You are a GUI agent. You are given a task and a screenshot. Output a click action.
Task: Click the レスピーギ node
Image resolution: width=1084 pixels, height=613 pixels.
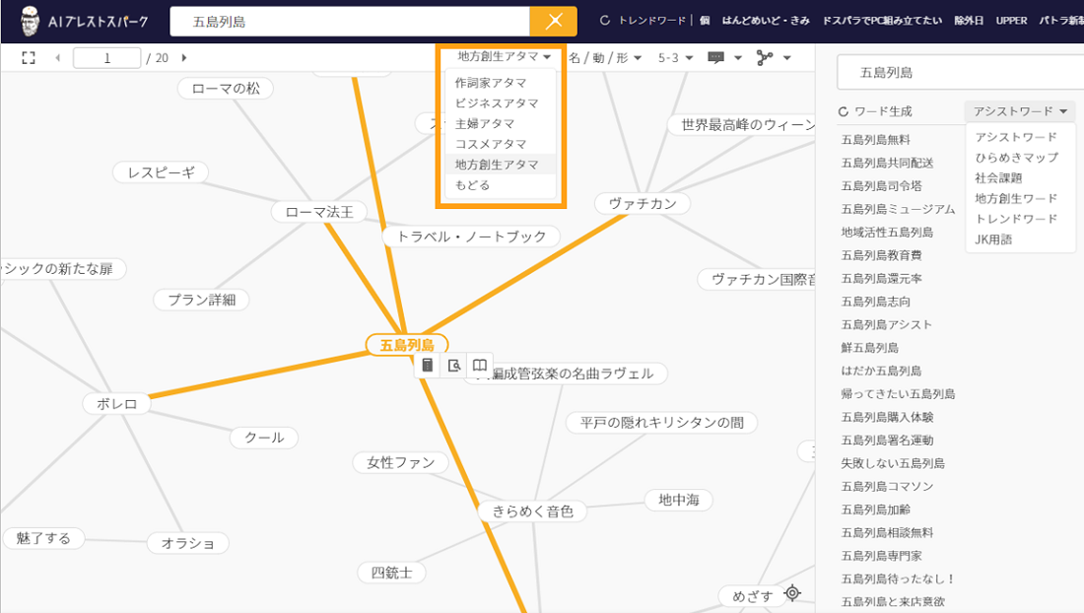161,172
